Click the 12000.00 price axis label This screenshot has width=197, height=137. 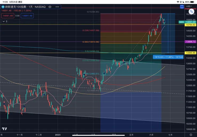pos(191,85)
